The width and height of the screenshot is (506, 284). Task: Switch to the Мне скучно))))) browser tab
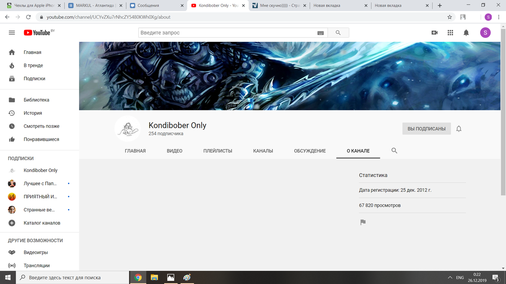(x=279, y=6)
